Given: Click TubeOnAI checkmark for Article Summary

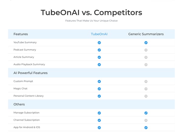Looking at the screenshot, I should [x=99, y=57].
